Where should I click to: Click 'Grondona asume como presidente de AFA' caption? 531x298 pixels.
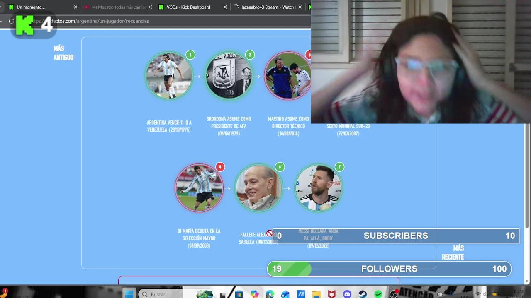(x=229, y=126)
